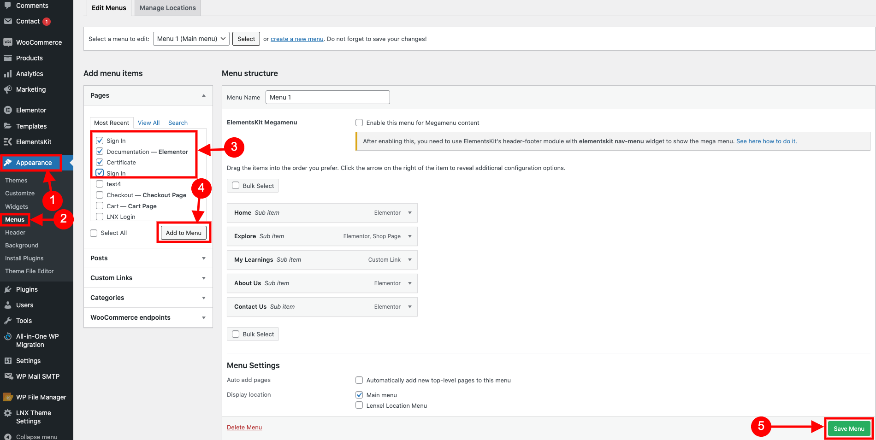Expand the Home menu item arrow
The height and width of the screenshot is (440, 876).
(410, 213)
